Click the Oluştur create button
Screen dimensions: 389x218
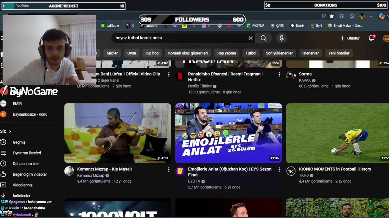click(349, 38)
